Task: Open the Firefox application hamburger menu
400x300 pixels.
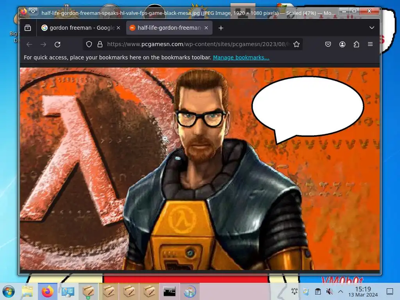Action: pos(370,45)
